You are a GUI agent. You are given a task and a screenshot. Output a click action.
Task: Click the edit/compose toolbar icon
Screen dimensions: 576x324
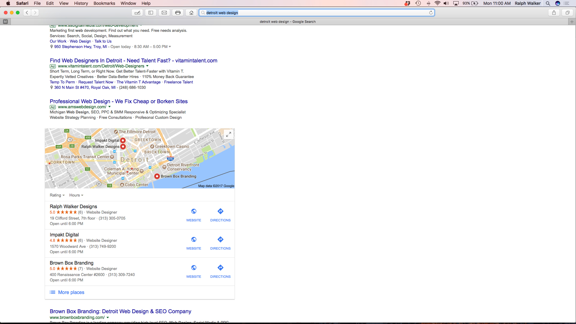tap(137, 13)
